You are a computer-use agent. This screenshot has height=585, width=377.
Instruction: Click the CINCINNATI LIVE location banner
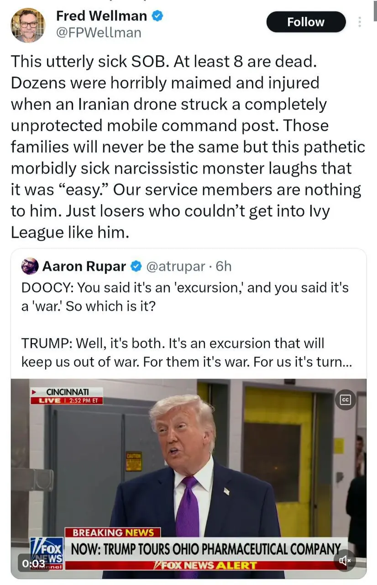[x=67, y=396]
